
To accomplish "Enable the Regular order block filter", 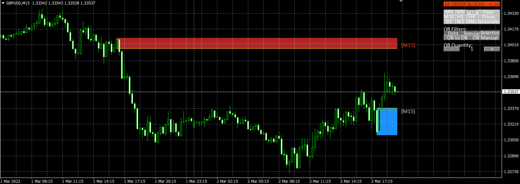I will point(472,33).
